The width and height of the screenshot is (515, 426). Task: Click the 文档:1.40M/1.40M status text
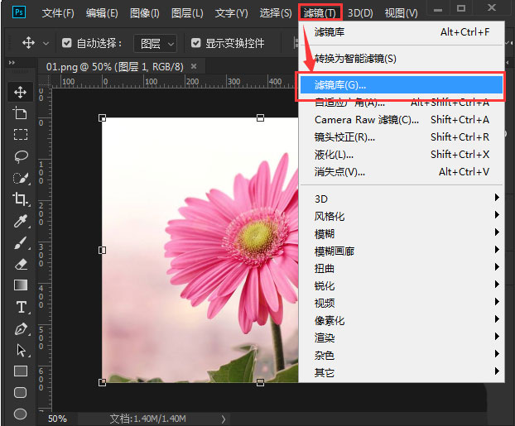click(148, 419)
